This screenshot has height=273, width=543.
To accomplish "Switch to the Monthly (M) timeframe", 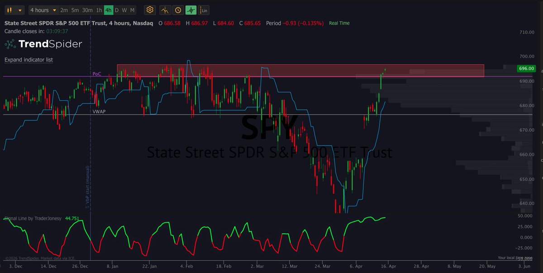I will [132, 10].
